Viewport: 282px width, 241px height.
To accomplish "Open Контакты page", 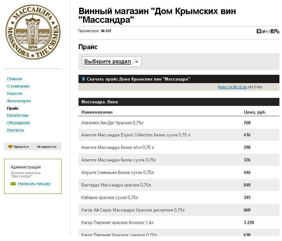I will point(15,130).
